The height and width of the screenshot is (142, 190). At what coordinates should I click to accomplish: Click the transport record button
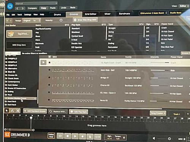(82, 136)
